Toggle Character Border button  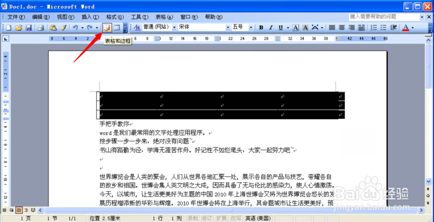pos(295,28)
